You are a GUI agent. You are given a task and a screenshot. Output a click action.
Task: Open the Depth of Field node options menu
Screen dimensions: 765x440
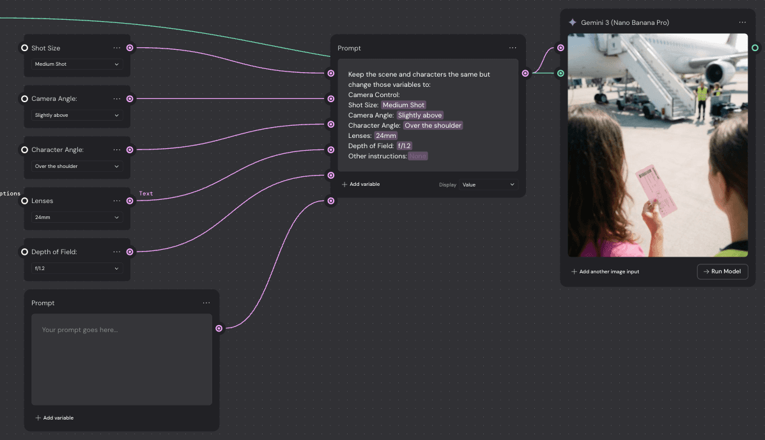pyautogui.click(x=116, y=252)
